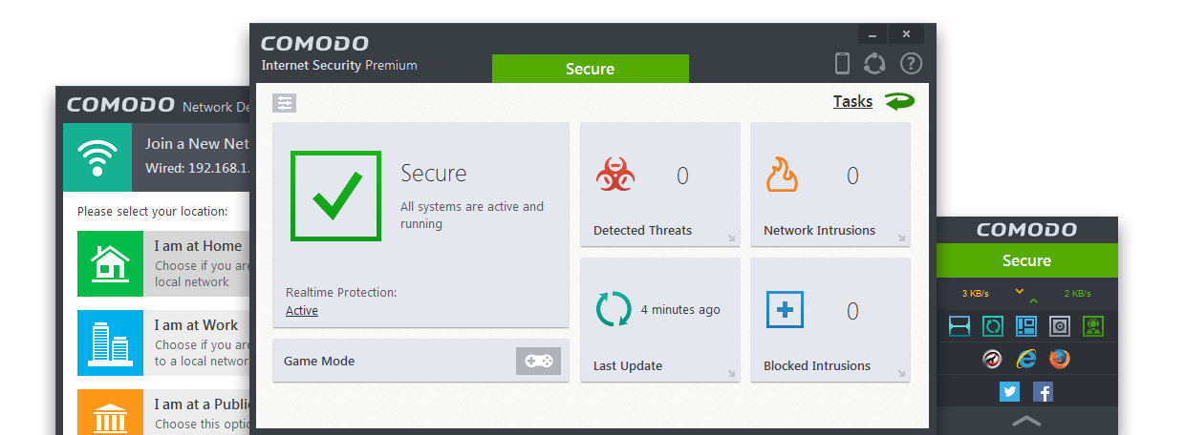Select the green Home house icon
The image size is (1185, 435).
110,263
